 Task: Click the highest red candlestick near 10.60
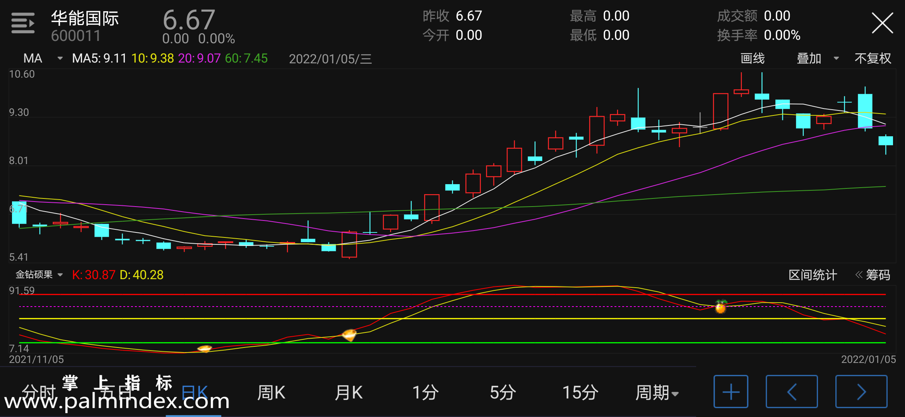point(741,85)
